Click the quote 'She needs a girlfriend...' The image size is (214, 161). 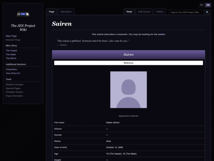[x=93, y=41]
